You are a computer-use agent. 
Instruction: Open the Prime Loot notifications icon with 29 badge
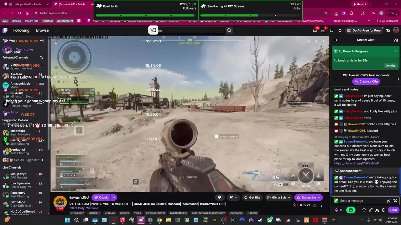315,30
